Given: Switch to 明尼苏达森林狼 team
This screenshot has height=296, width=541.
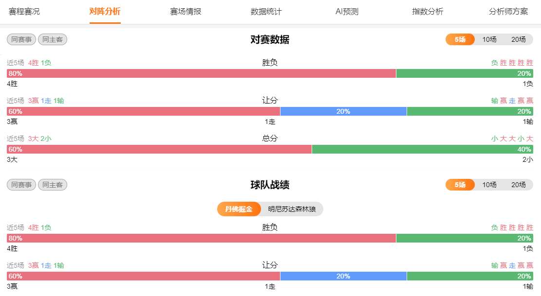Looking at the screenshot, I should click(292, 209).
